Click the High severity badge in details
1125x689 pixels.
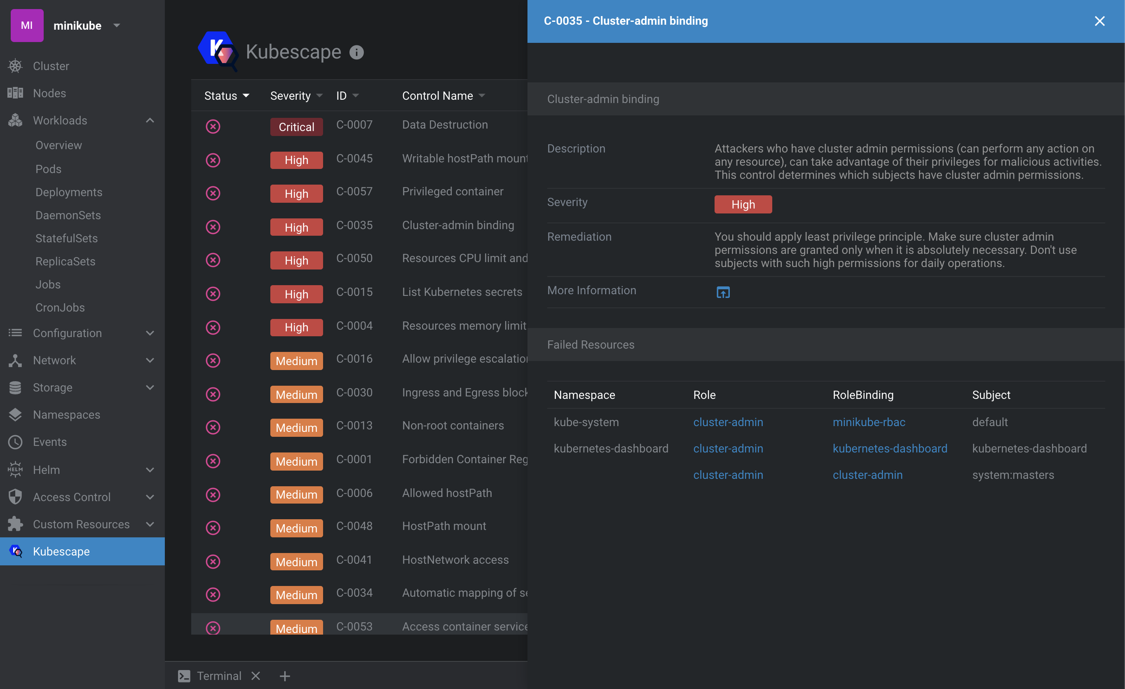click(743, 204)
